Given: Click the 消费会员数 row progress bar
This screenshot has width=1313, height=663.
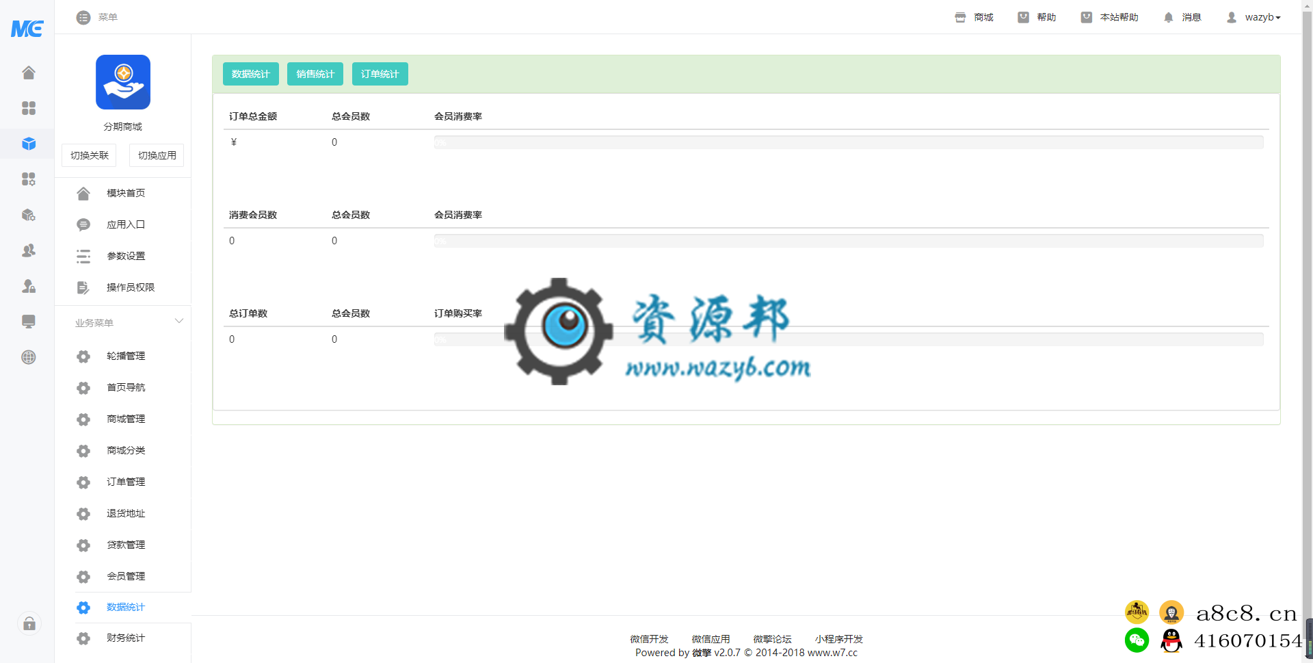Looking at the screenshot, I should pyautogui.click(x=848, y=241).
